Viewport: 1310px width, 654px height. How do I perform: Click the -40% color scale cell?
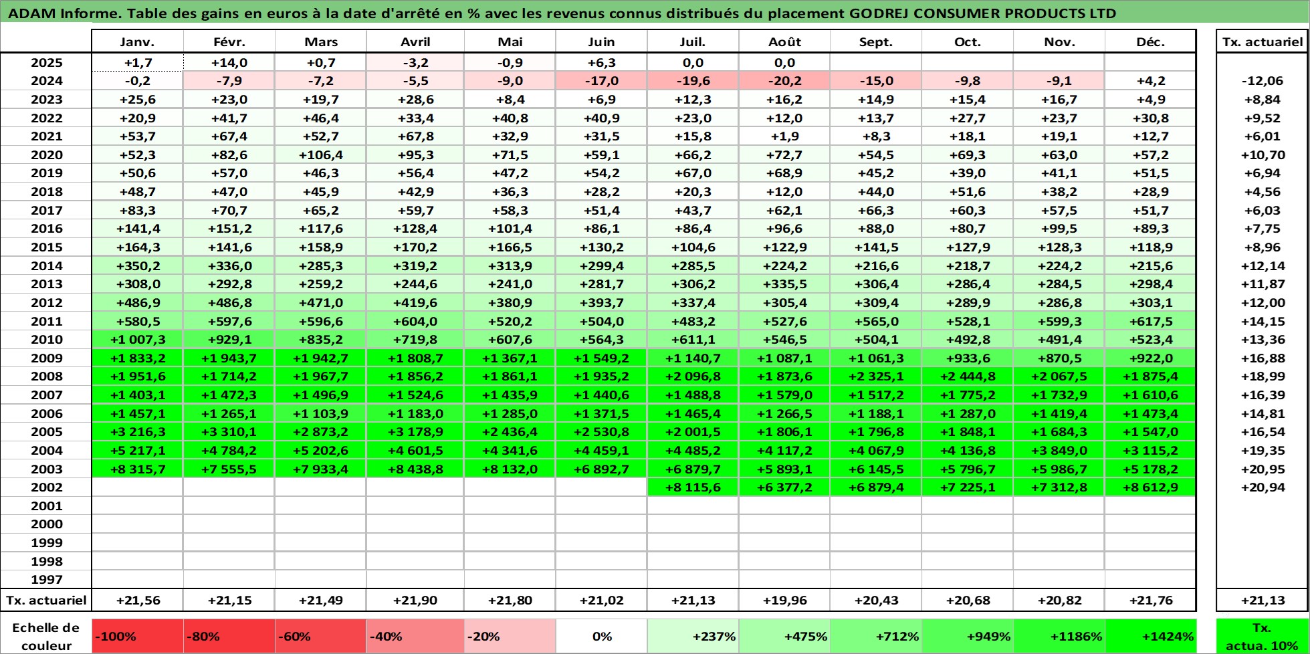click(415, 636)
